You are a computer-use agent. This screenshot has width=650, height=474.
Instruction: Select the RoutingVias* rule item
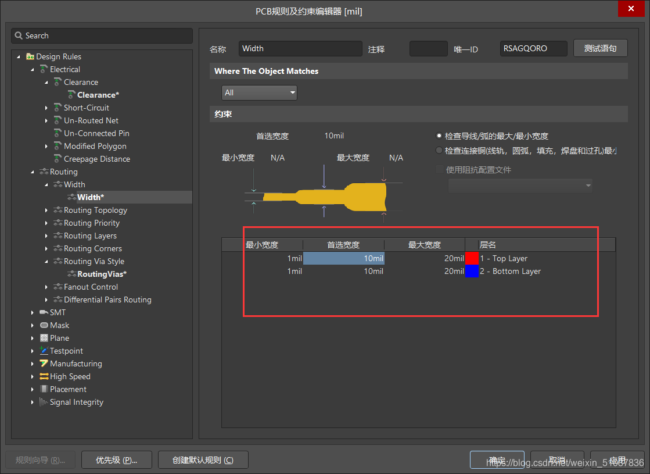point(102,274)
